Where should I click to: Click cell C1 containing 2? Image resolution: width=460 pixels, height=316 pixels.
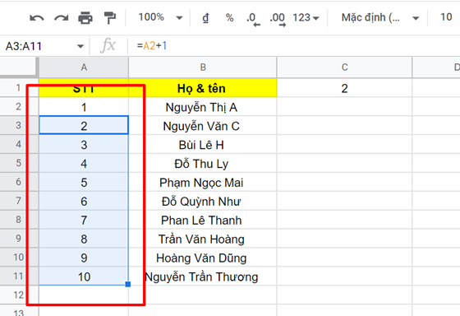[344, 88]
